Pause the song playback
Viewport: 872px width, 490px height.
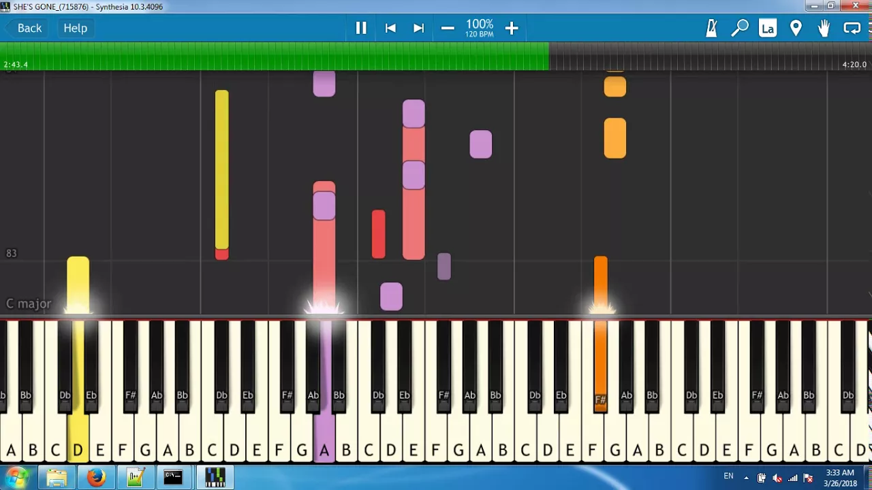361,28
